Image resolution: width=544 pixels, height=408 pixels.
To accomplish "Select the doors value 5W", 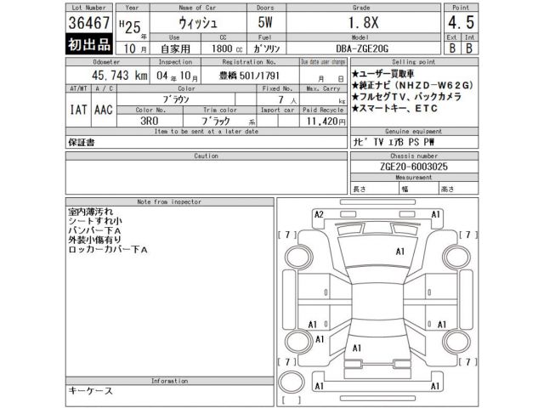I will (265, 23).
